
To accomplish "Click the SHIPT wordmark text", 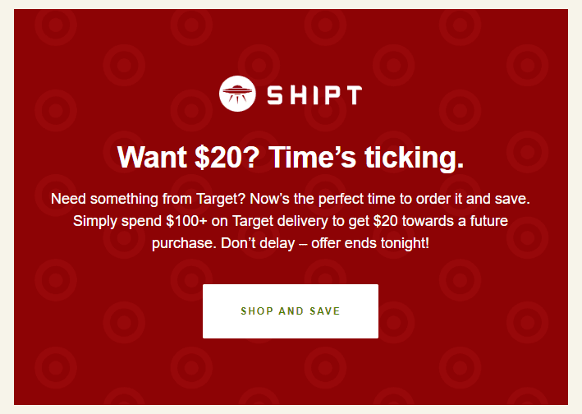I will [x=314, y=95].
